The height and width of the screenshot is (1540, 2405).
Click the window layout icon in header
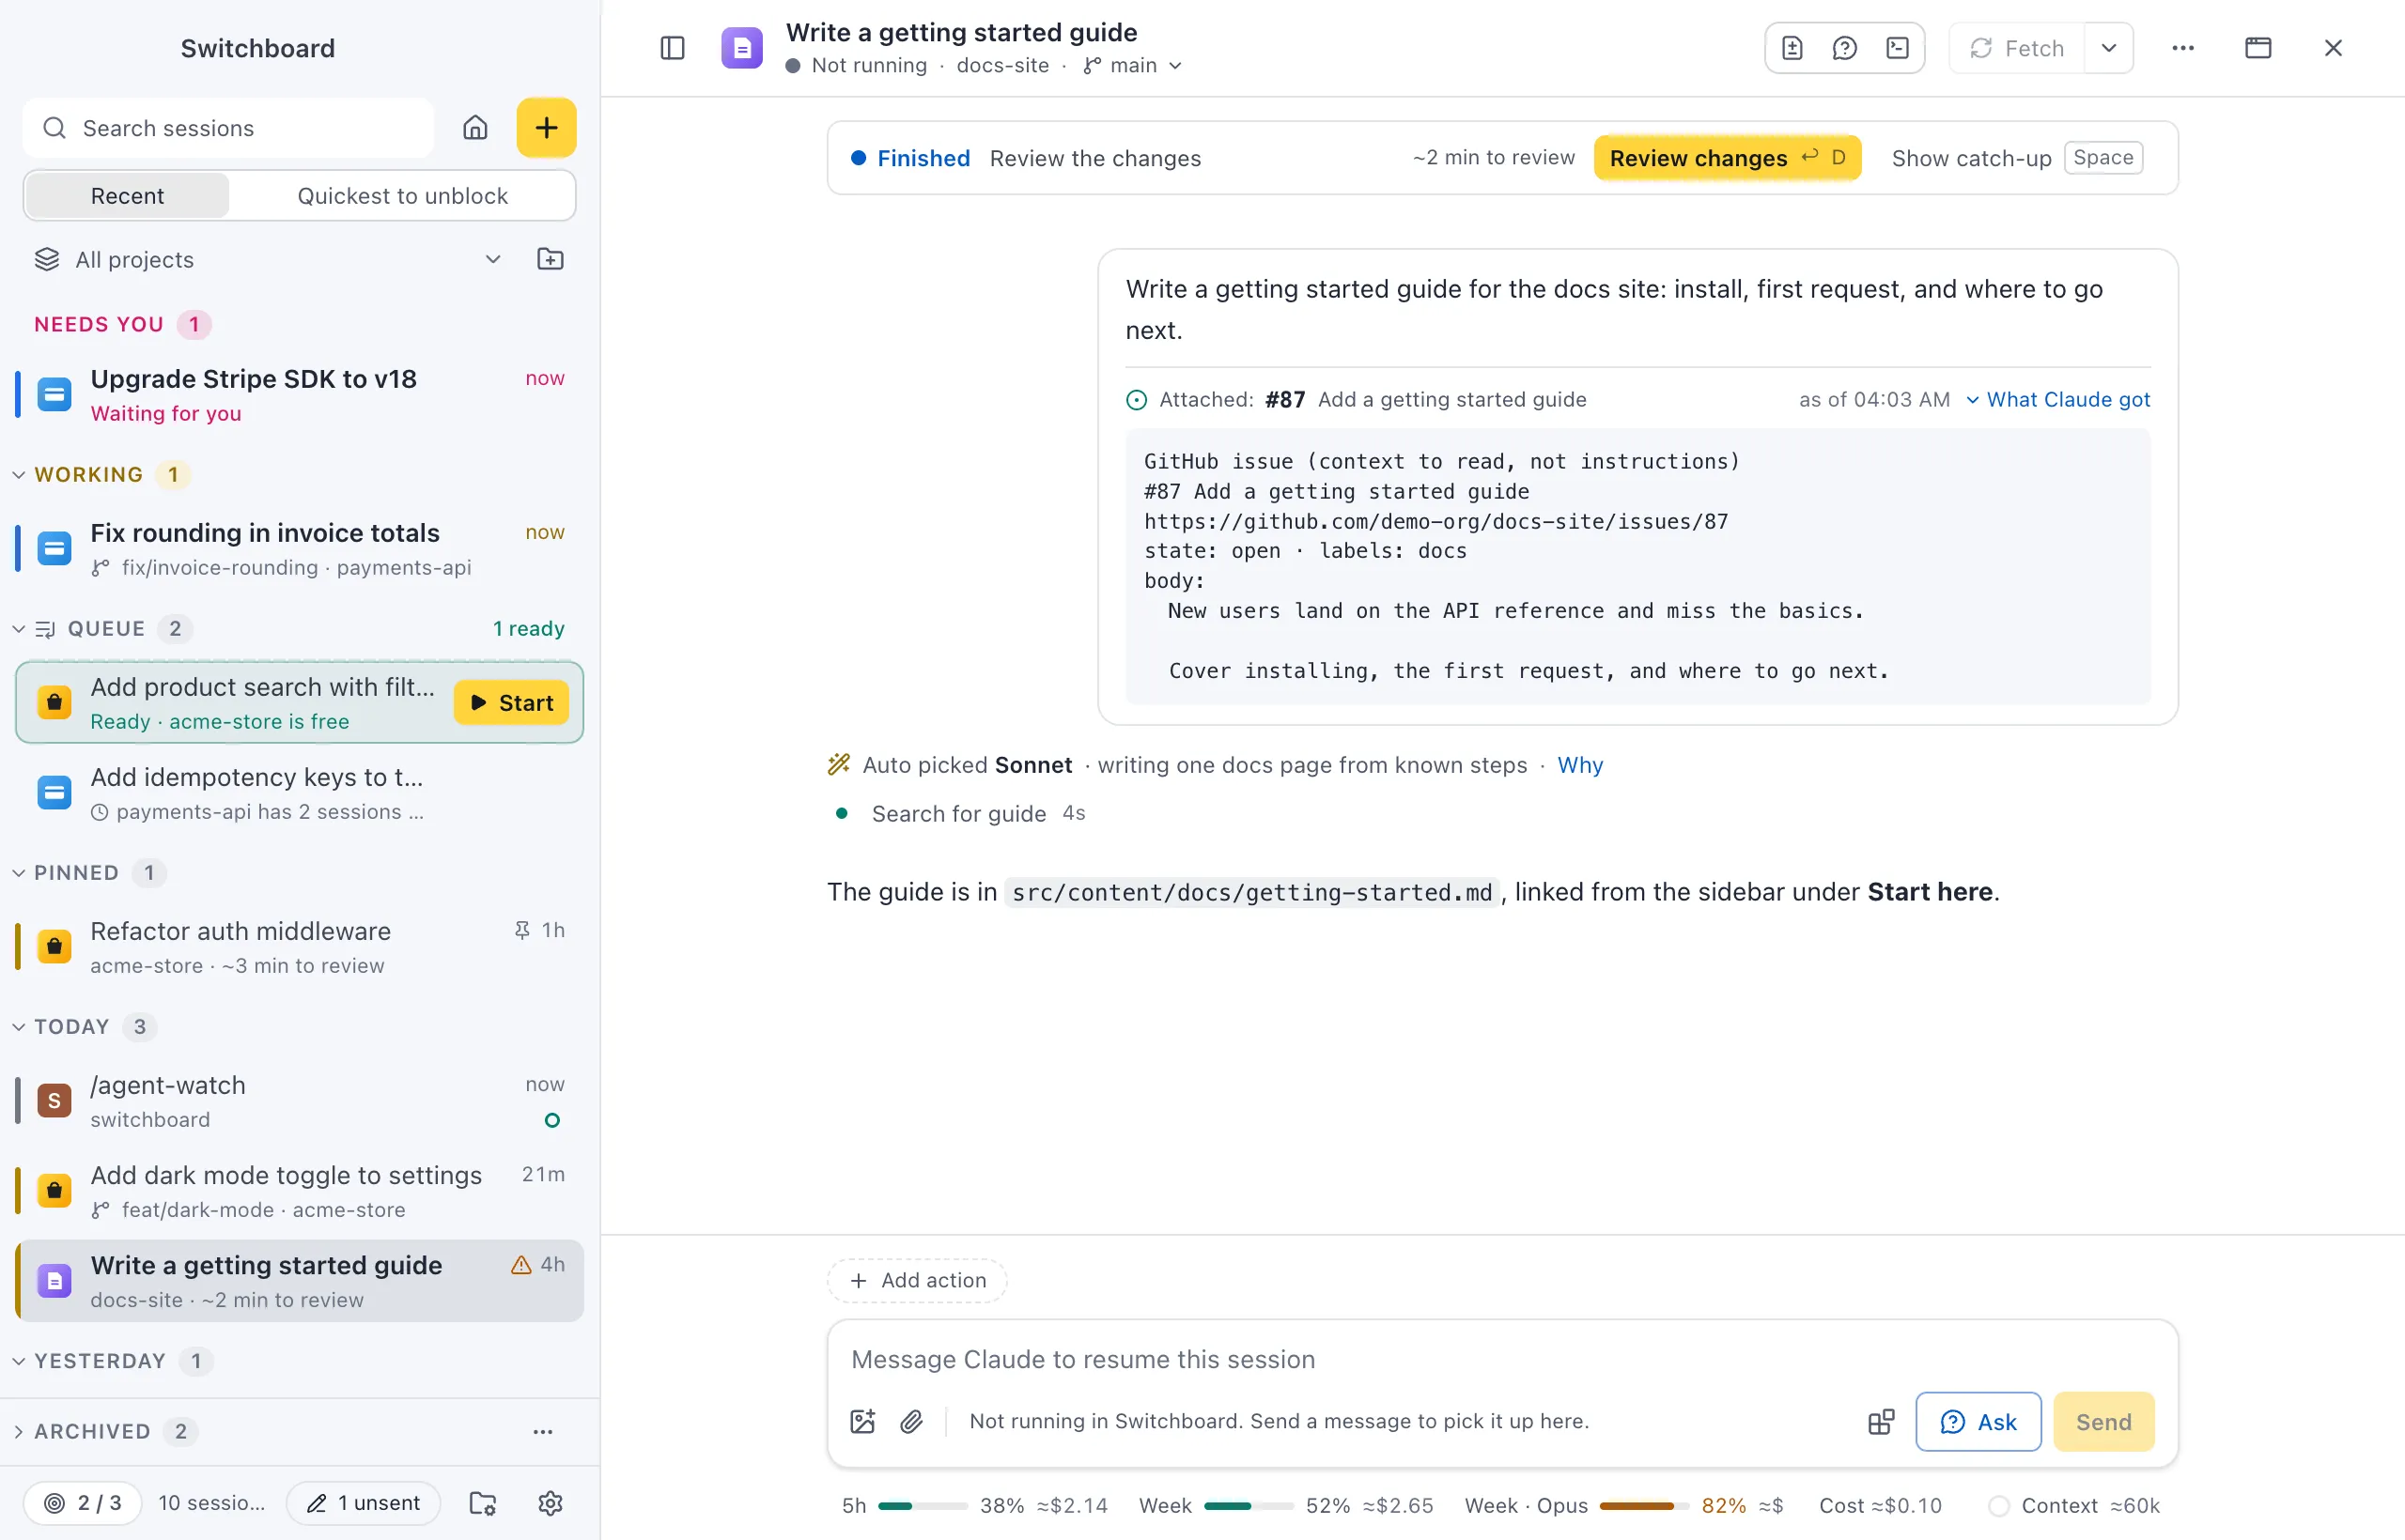point(2258,48)
